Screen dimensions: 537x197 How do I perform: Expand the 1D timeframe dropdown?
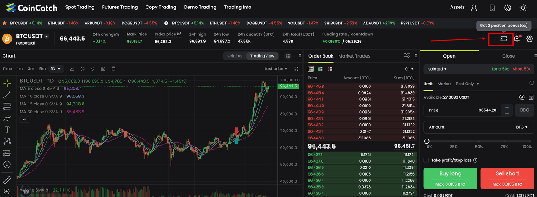coord(56,69)
